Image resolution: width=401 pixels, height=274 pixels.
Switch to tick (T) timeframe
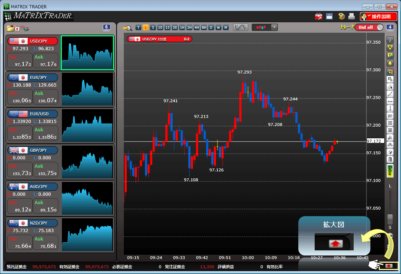pos(138,28)
